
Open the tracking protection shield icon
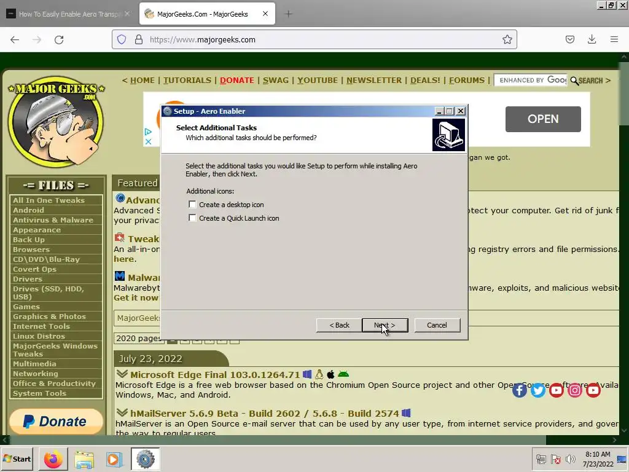tap(122, 39)
